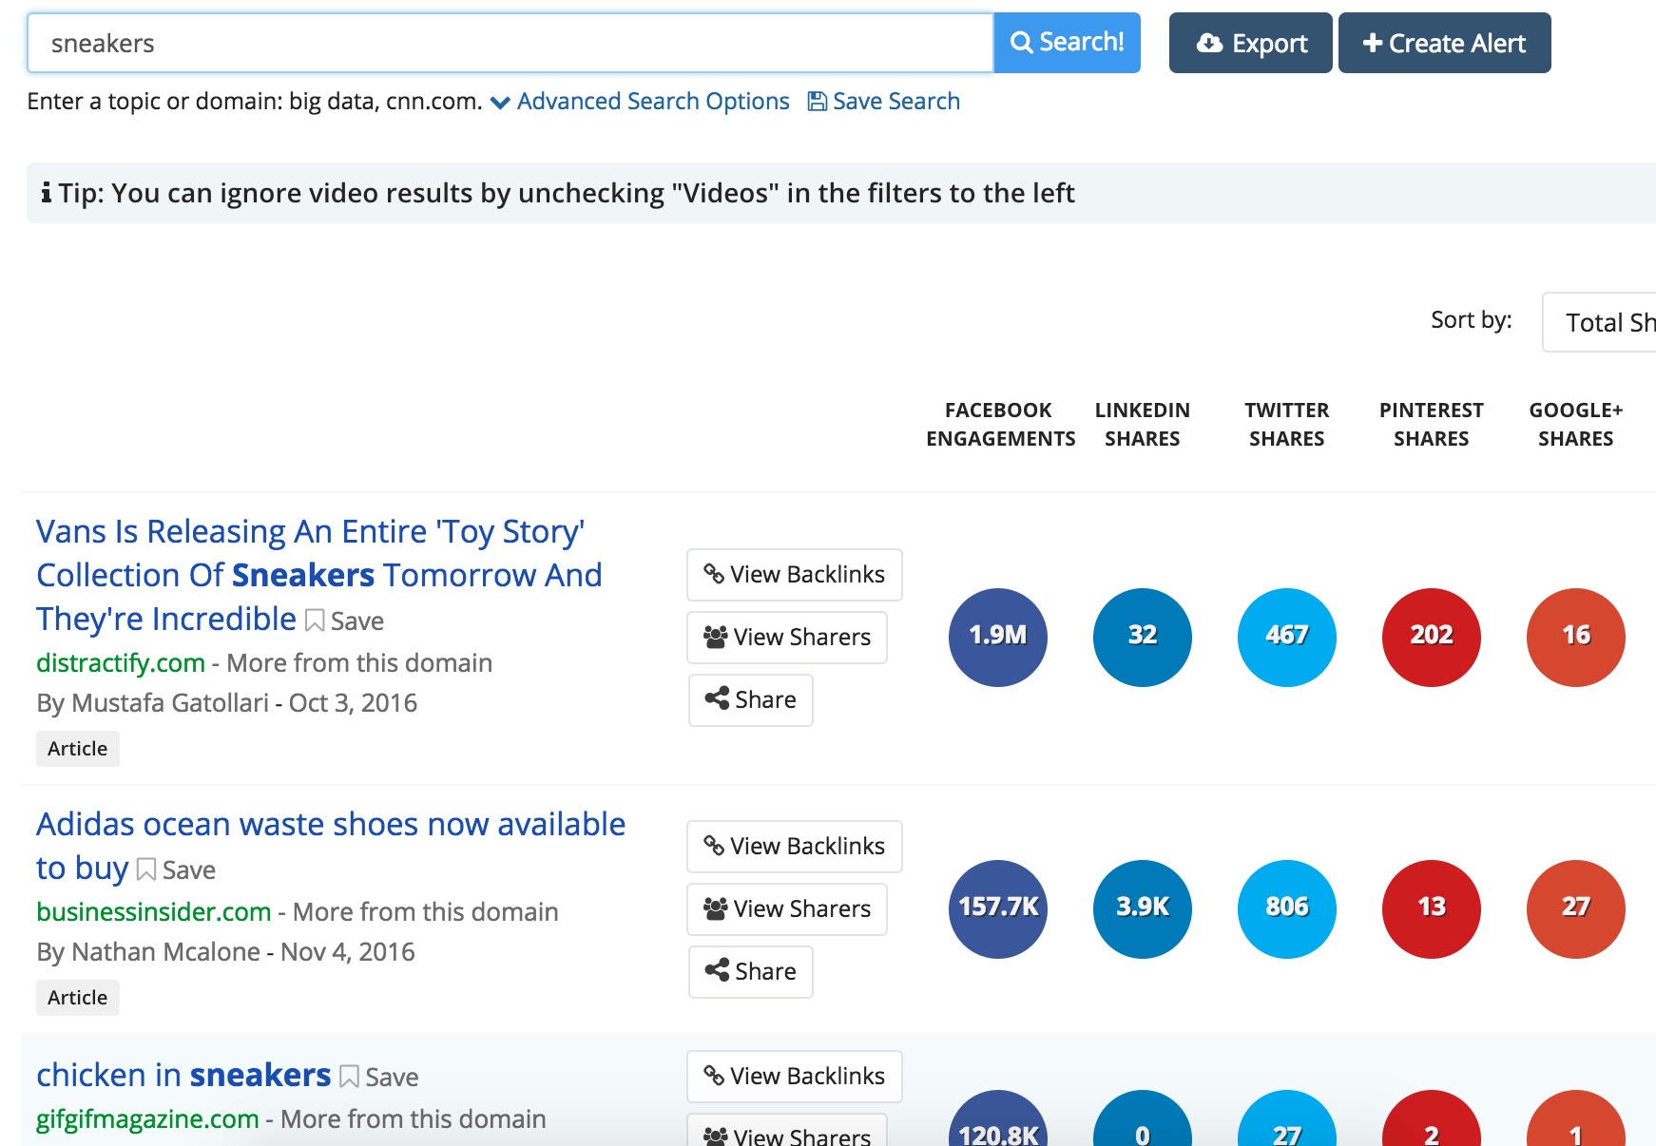Click the 157.7K Facebook engagements circle
Viewport: 1656px width, 1146px height.
coord(998,908)
